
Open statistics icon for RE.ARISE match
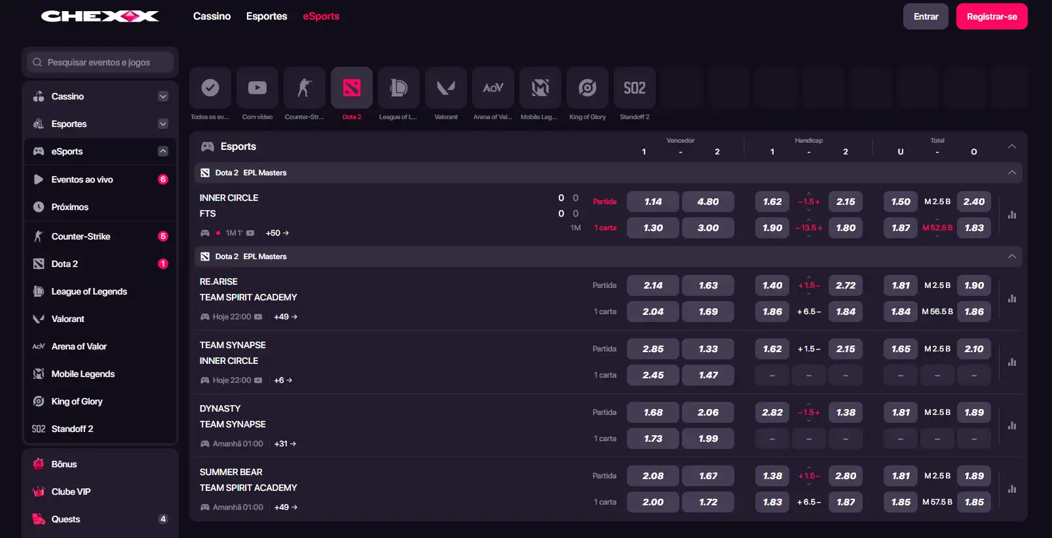[x=1012, y=298]
